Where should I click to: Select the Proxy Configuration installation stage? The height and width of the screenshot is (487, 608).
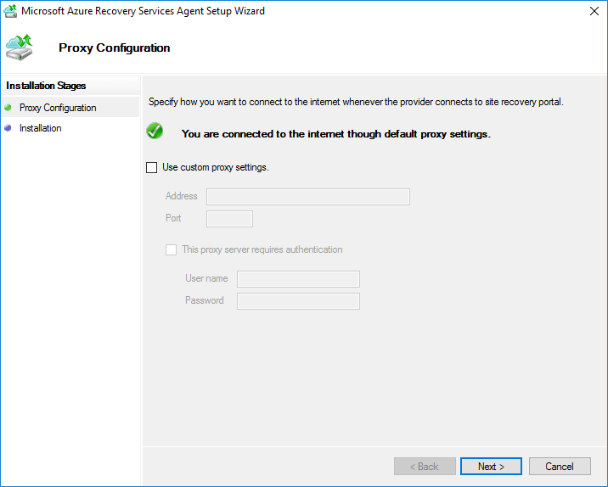pyautogui.click(x=58, y=108)
